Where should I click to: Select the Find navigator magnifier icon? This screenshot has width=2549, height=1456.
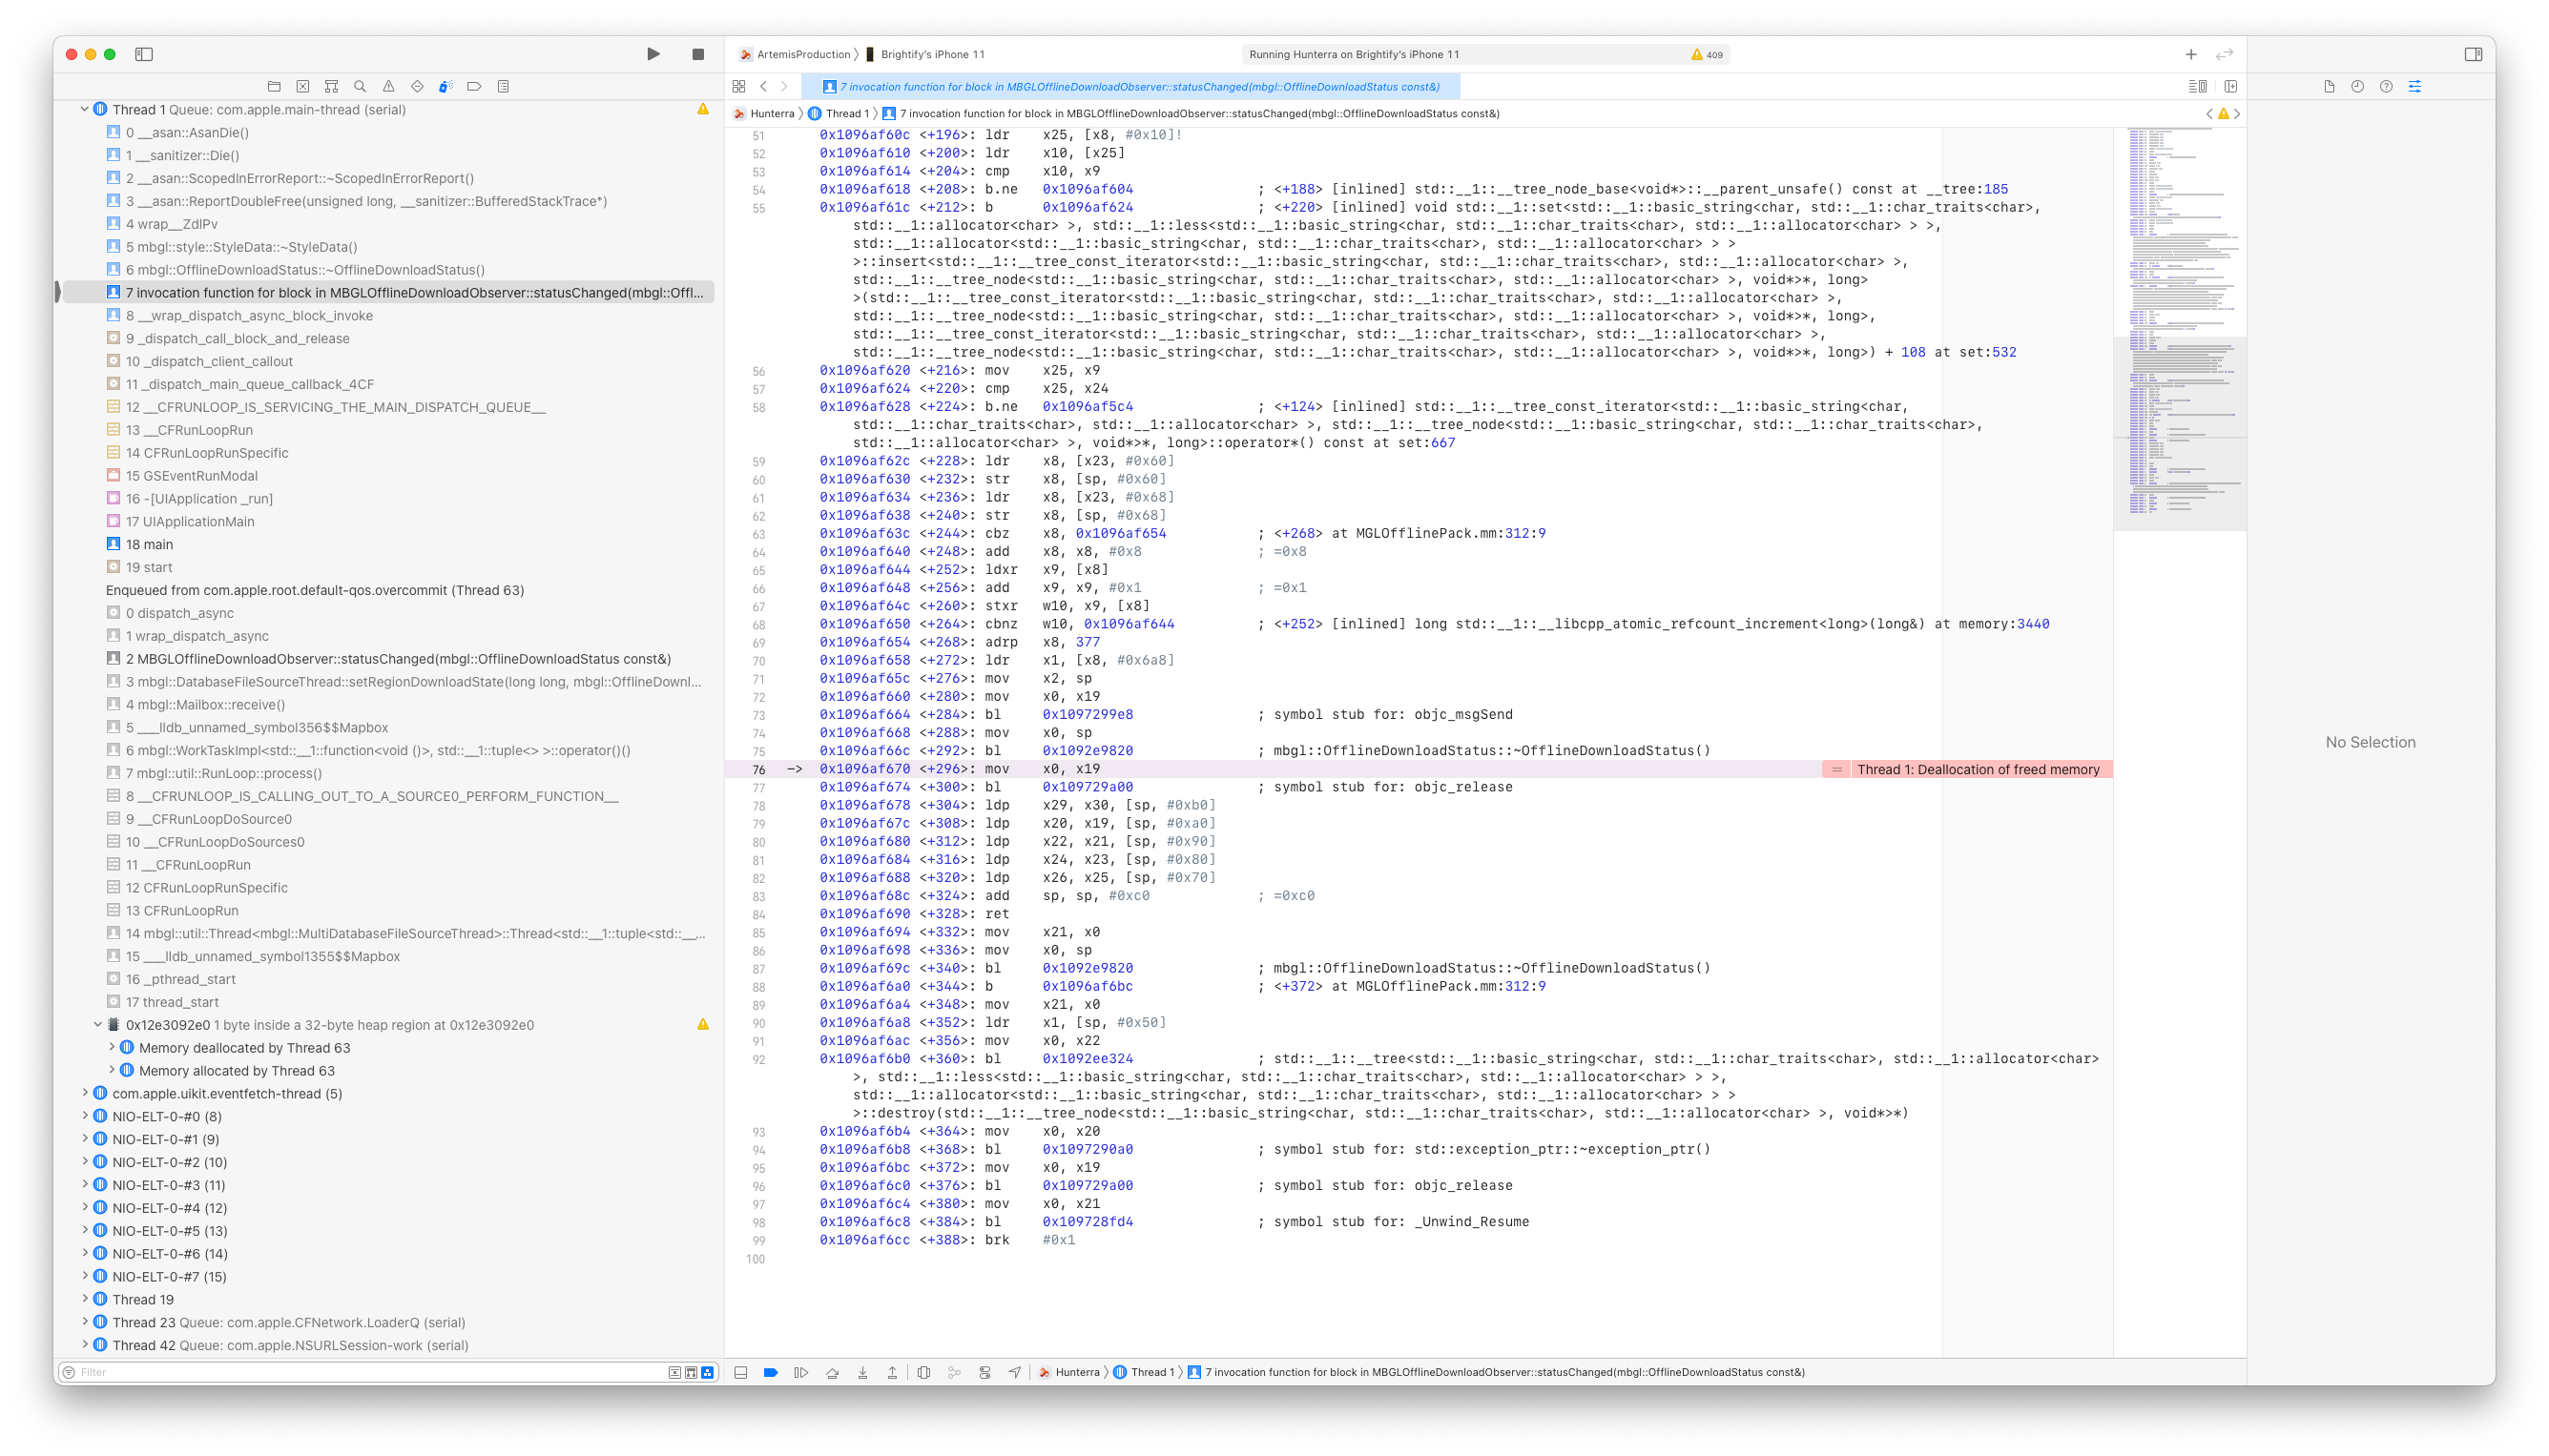359,86
